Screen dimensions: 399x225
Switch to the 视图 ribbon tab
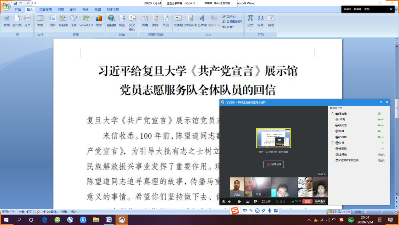[98, 9]
